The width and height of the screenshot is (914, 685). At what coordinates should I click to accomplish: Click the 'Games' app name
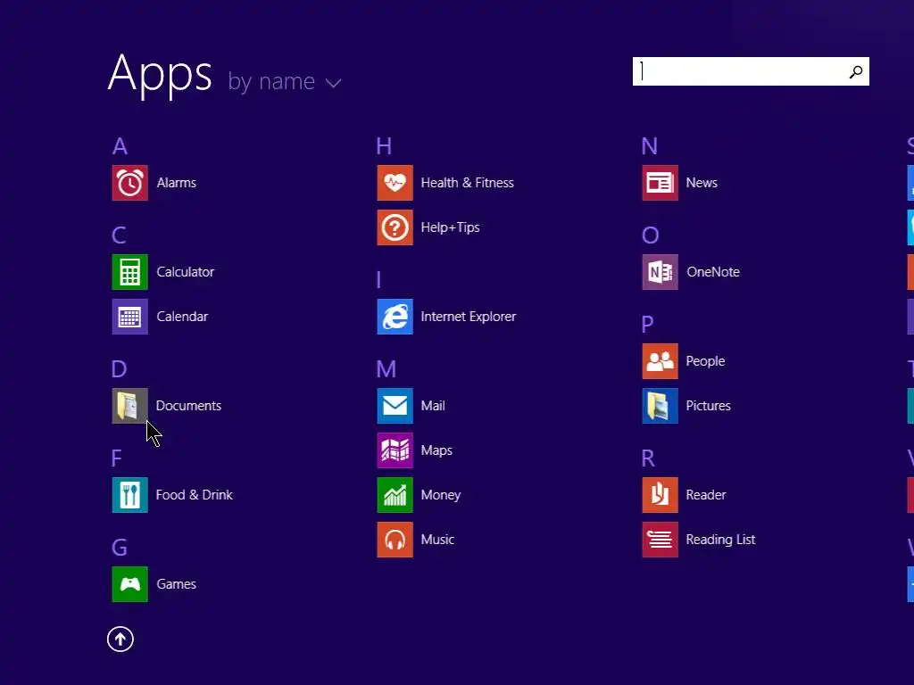point(177,584)
